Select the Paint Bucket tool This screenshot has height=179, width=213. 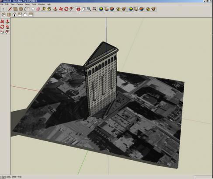(x=49, y=9)
